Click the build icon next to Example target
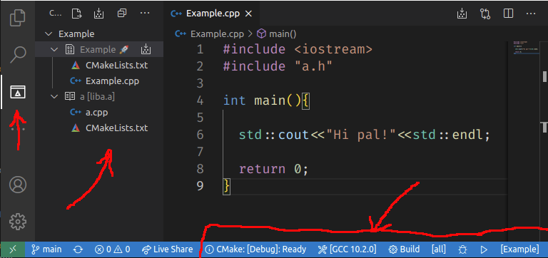Viewport: 548px width, 258px height. [x=146, y=50]
